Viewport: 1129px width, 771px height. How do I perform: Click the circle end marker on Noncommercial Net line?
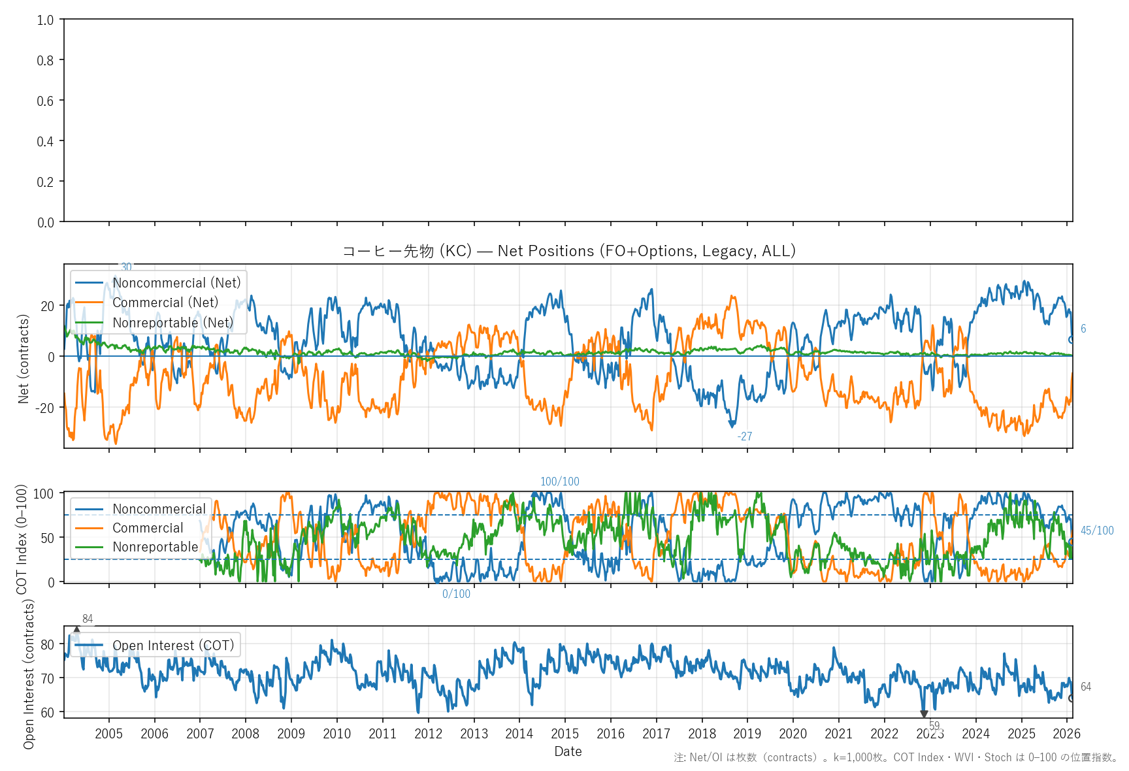(x=1072, y=340)
